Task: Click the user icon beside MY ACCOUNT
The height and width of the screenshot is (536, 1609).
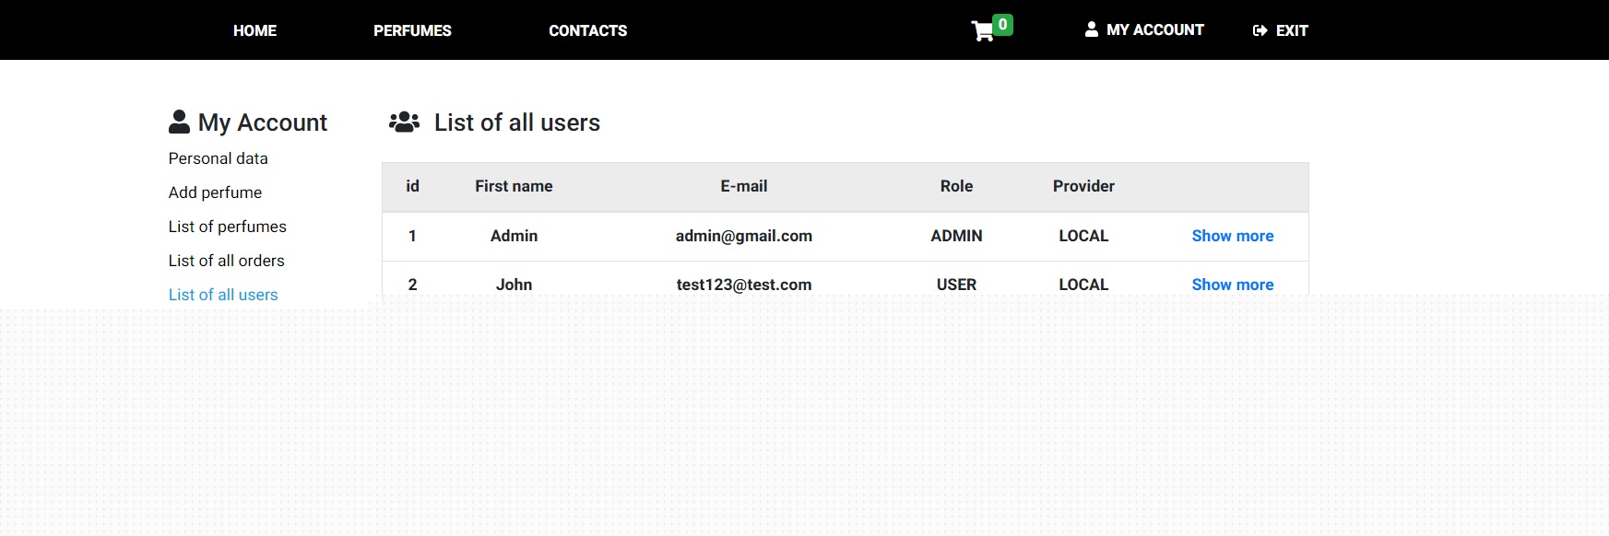Action: click(x=1092, y=29)
